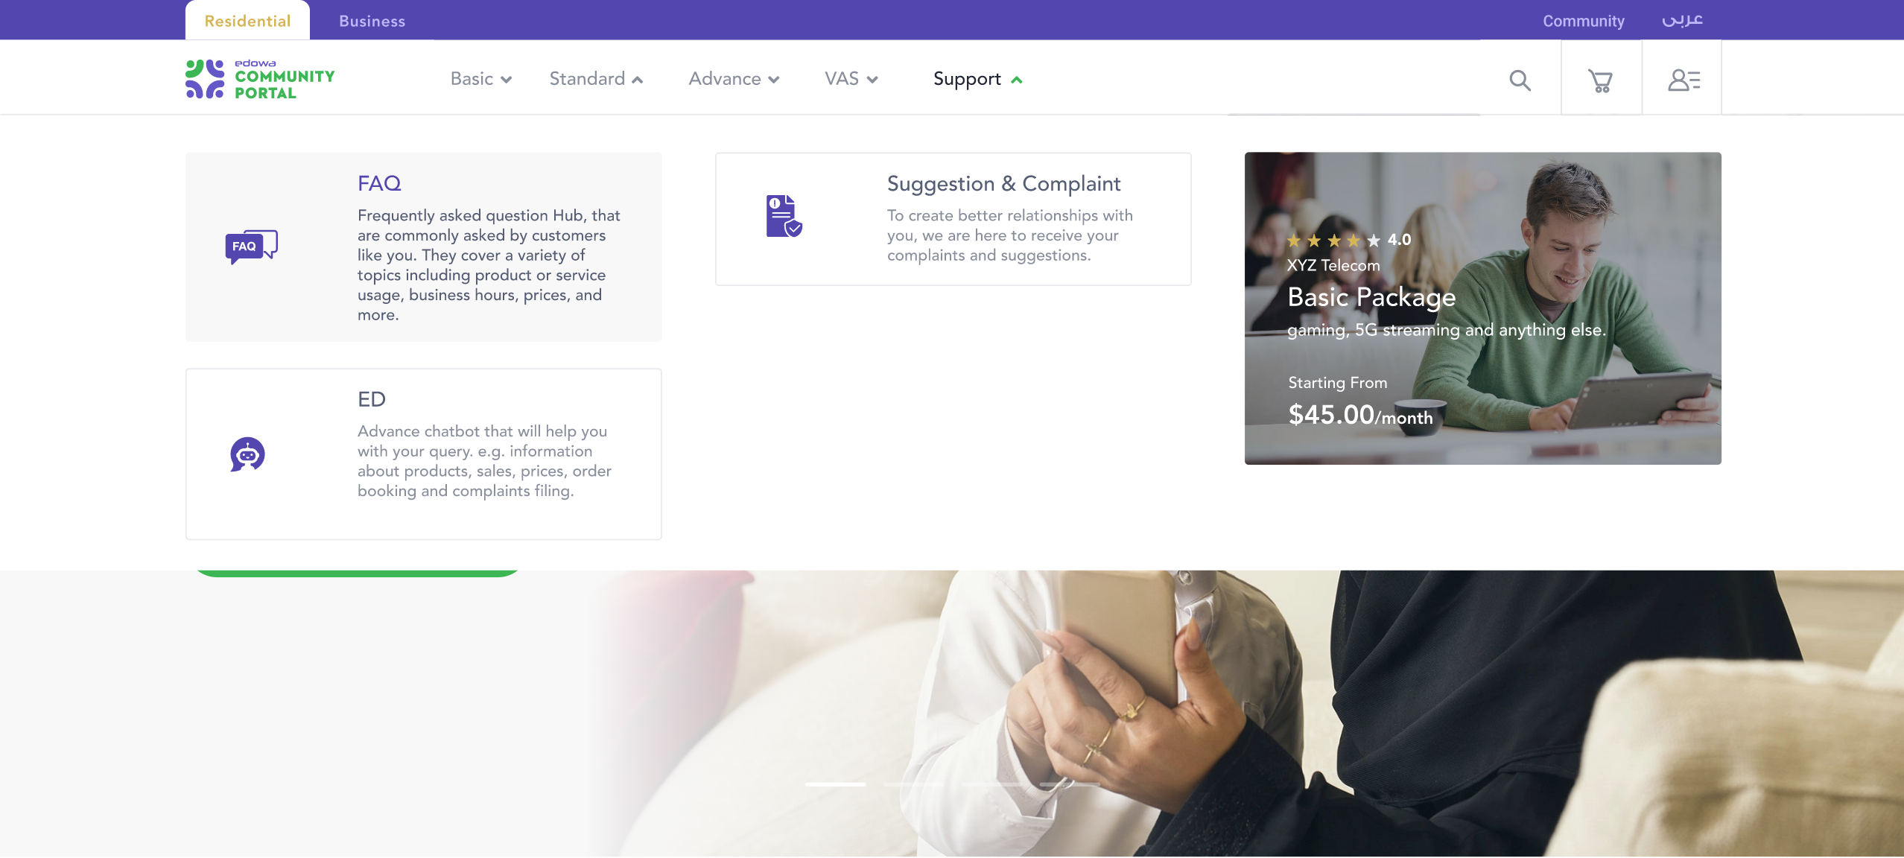Expand the Basic dropdown menu
1904x858 pixels.
[x=480, y=79]
